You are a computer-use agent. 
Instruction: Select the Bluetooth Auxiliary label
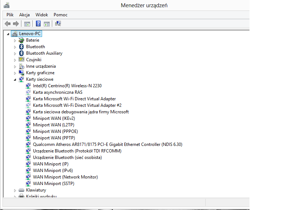pyautogui.click(x=44, y=53)
